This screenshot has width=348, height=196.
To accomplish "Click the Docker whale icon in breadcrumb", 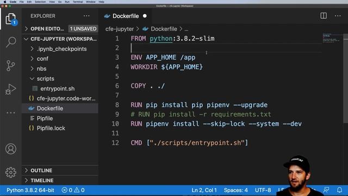I will point(145,29).
